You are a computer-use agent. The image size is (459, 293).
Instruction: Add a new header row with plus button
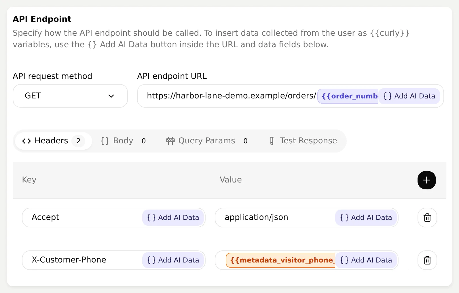coord(426,180)
